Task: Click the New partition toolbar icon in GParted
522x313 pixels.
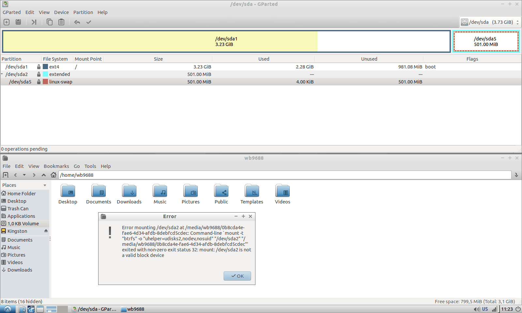Action: 7,22
